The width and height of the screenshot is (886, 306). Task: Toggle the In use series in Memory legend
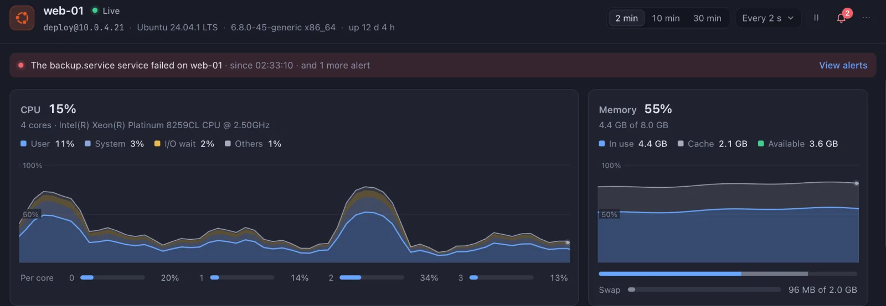point(632,144)
